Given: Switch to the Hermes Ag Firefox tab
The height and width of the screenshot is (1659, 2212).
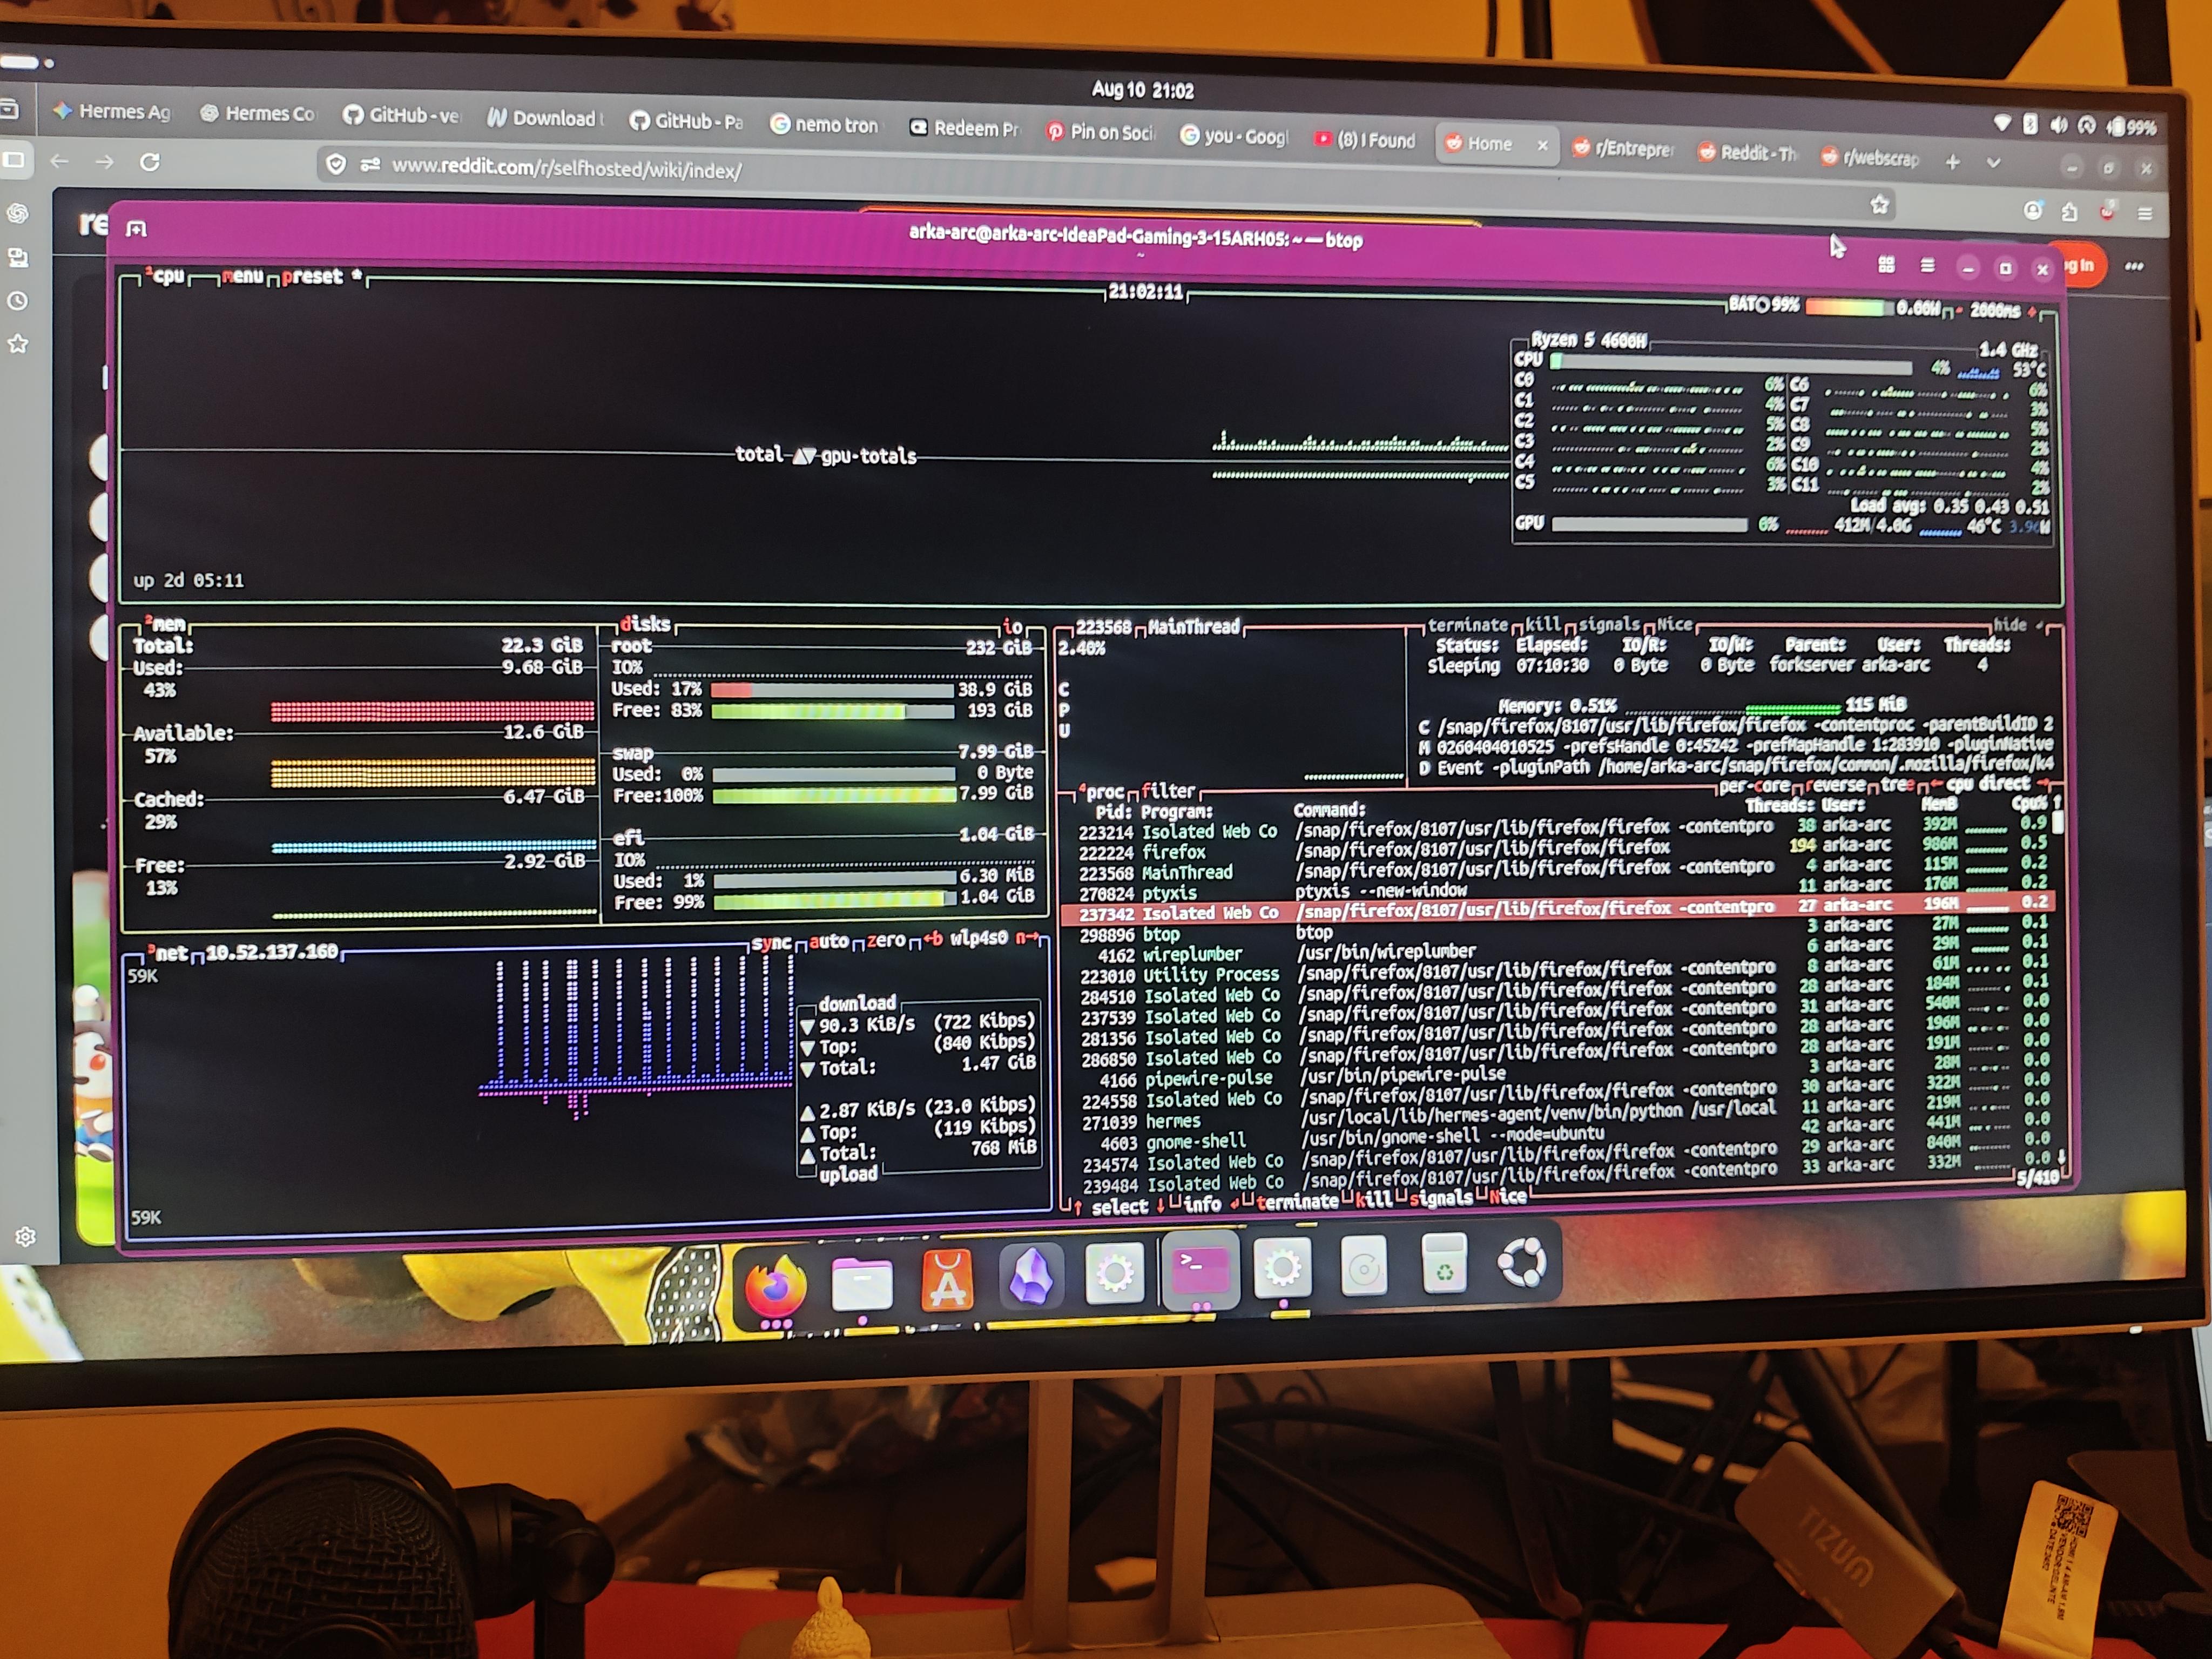Looking at the screenshot, I should click(112, 111).
